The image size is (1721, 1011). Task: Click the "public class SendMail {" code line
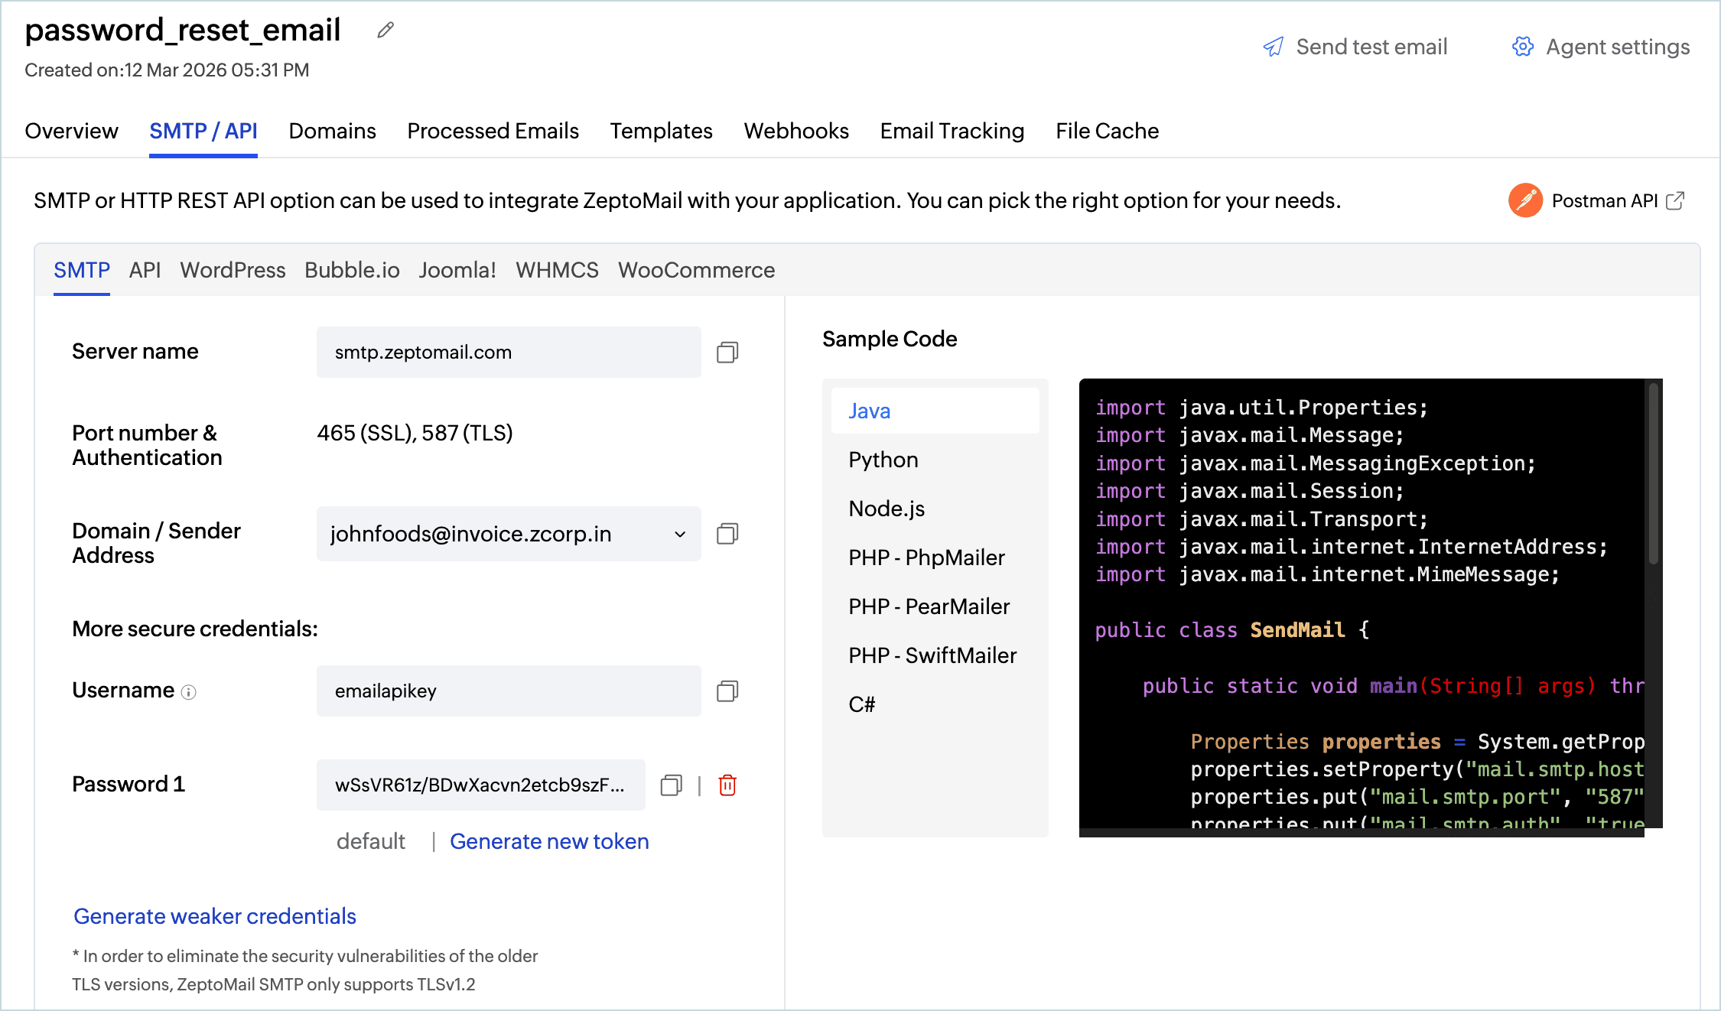tap(1231, 630)
